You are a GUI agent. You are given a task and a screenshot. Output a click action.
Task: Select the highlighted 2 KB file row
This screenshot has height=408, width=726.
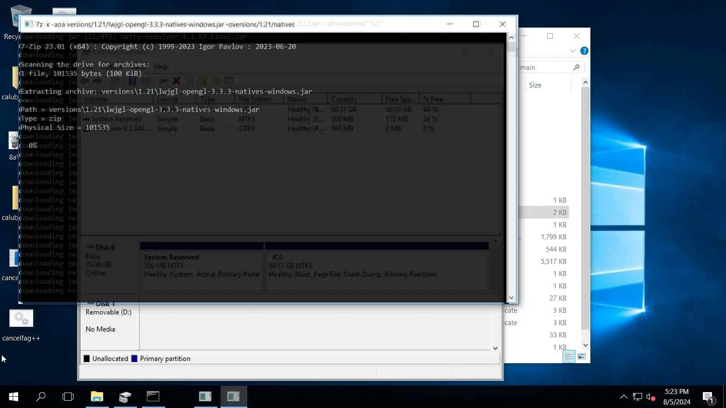click(x=544, y=212)
